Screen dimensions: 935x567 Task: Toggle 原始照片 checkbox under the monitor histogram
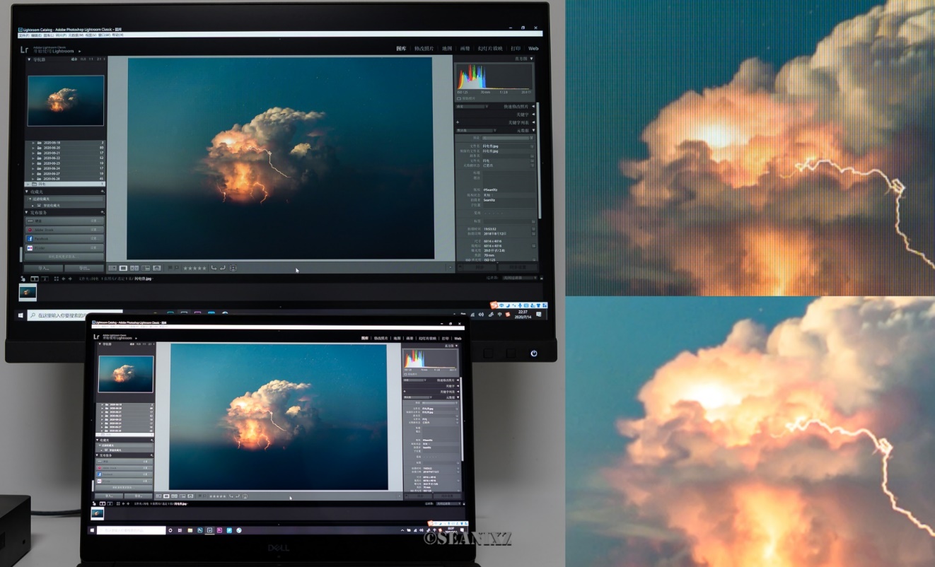click(x=459, y=99)
